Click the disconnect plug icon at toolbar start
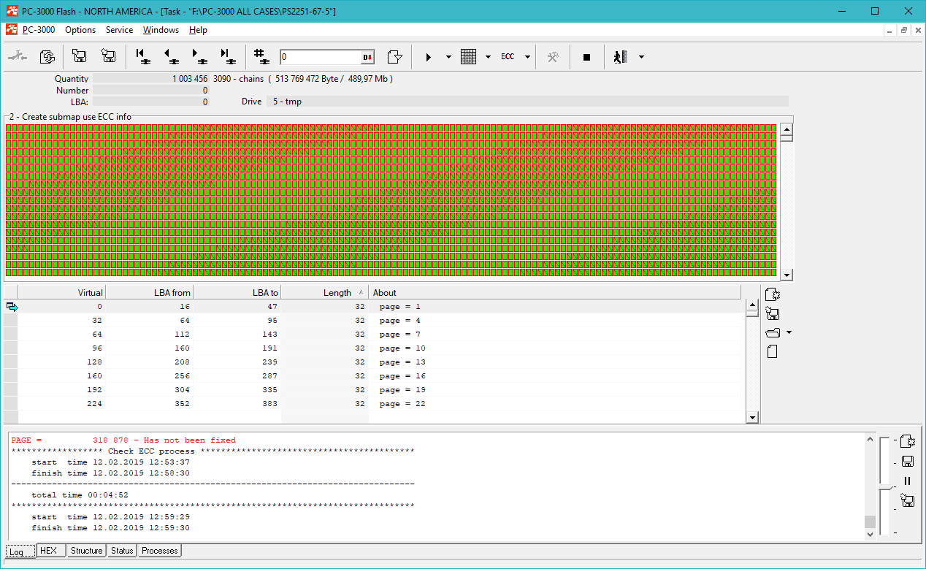926x569 pixels. 17,57
